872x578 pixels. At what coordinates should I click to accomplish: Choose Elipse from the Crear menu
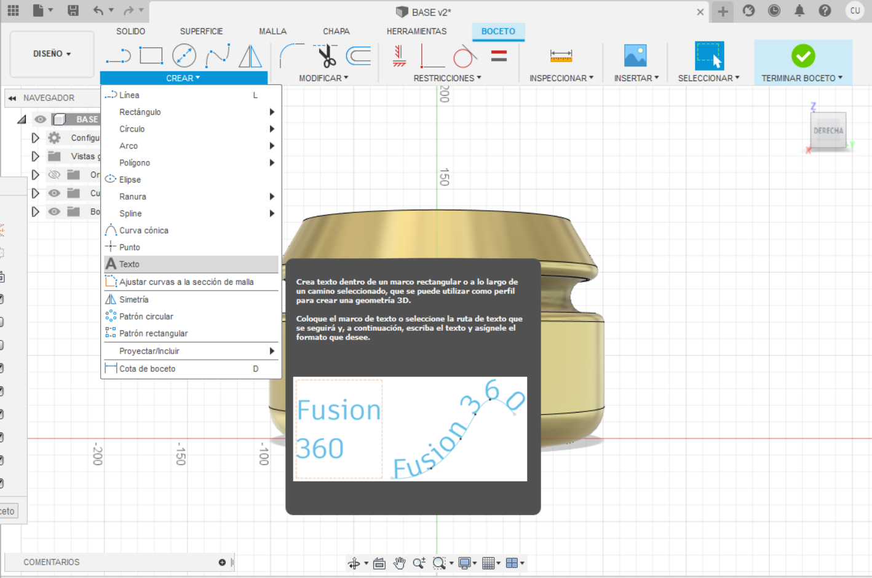pos(191,180)
